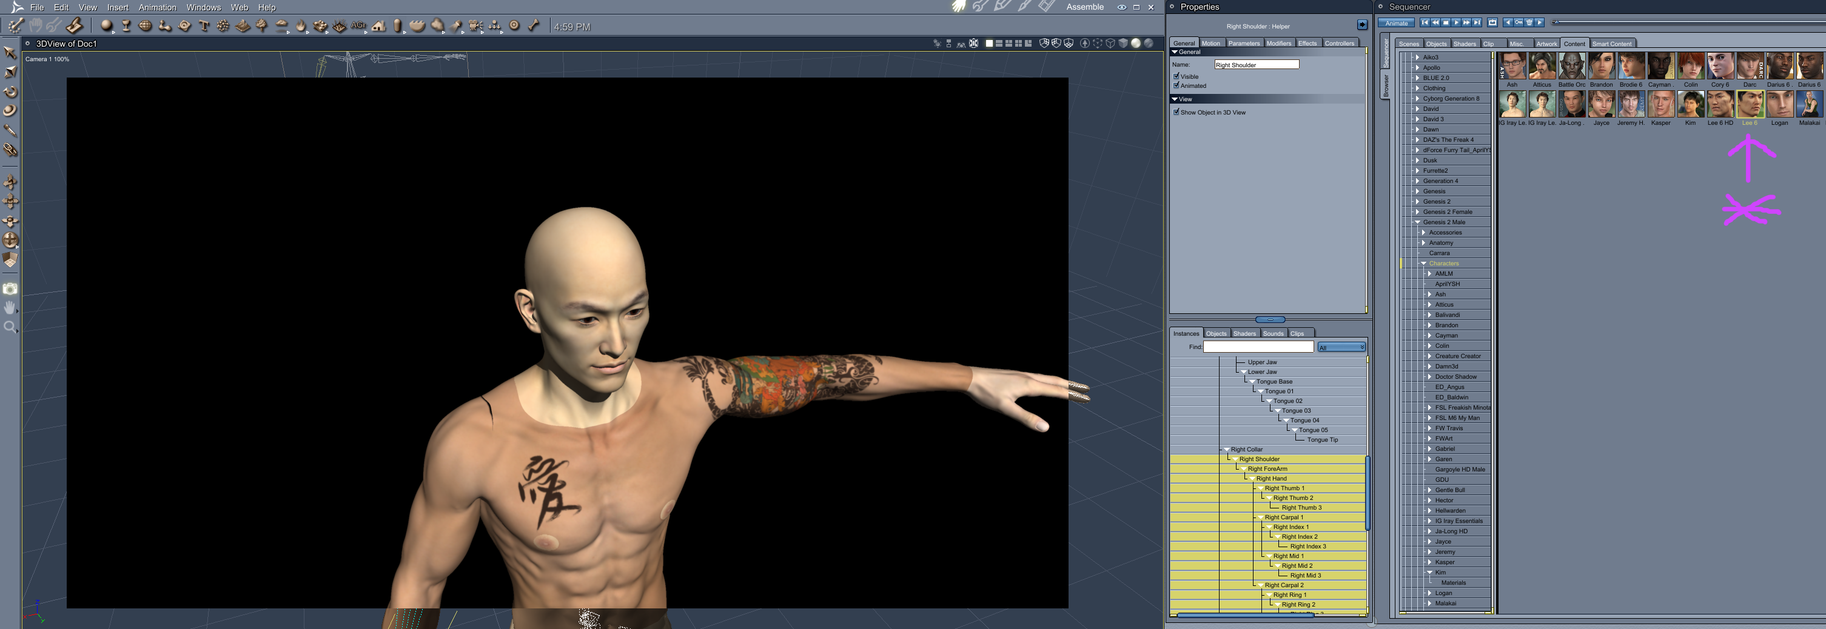Open the File menu
The height and width of the screenshot is (629, 1826).
(37, 7)
